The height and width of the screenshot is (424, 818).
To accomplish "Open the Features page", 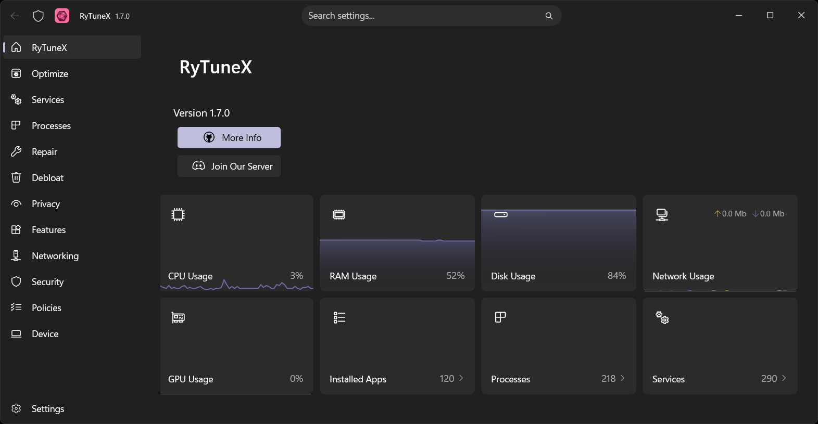I will [x=72, y=229].
